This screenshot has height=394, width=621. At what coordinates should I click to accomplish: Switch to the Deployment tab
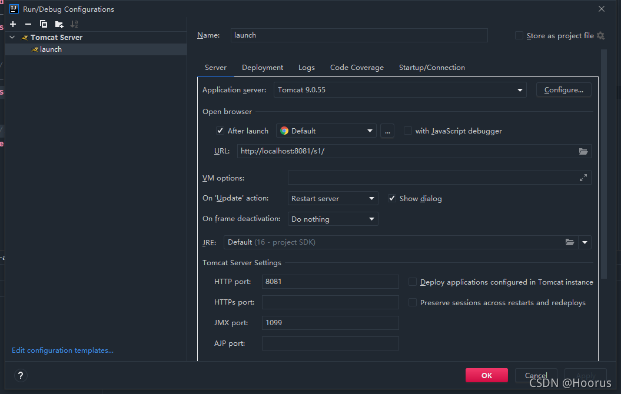coord(262,68)
